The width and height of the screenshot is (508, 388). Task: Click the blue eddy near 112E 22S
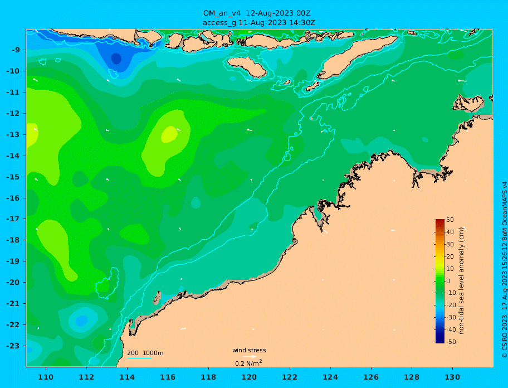81,321
